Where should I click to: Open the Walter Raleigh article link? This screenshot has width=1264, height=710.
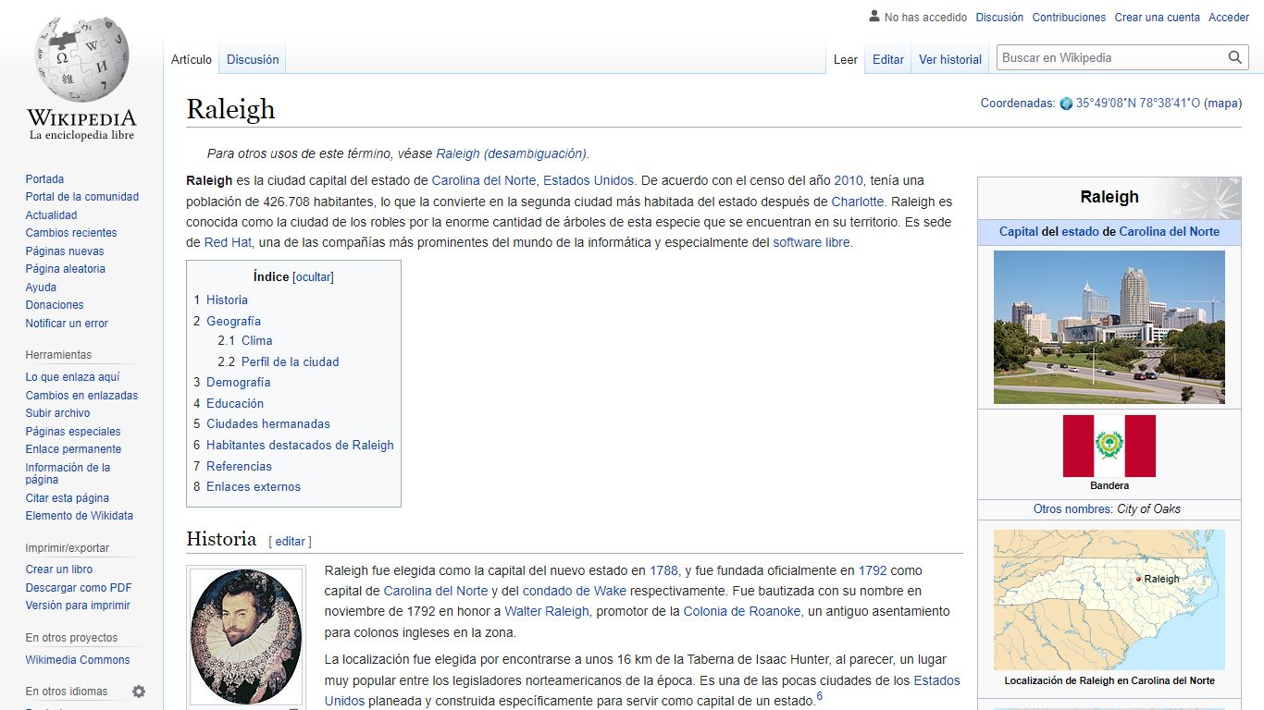click(x=547, y=611)
